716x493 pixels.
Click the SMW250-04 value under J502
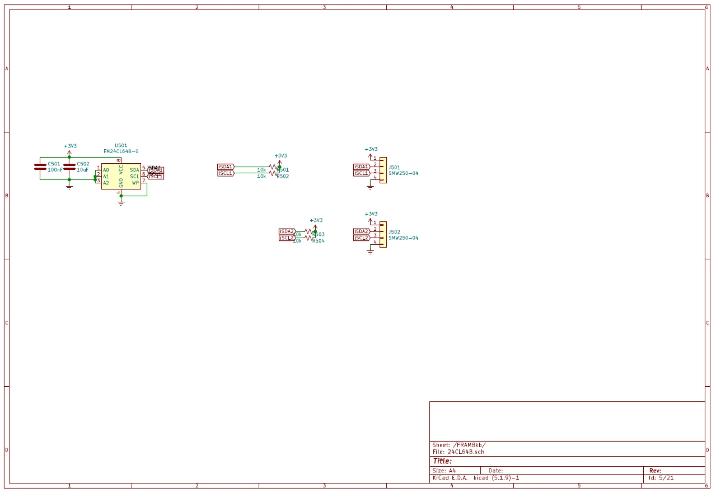pos(404,238)
